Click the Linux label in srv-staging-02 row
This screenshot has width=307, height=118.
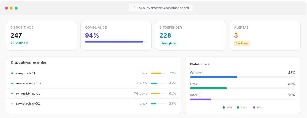tap(143, 104)
